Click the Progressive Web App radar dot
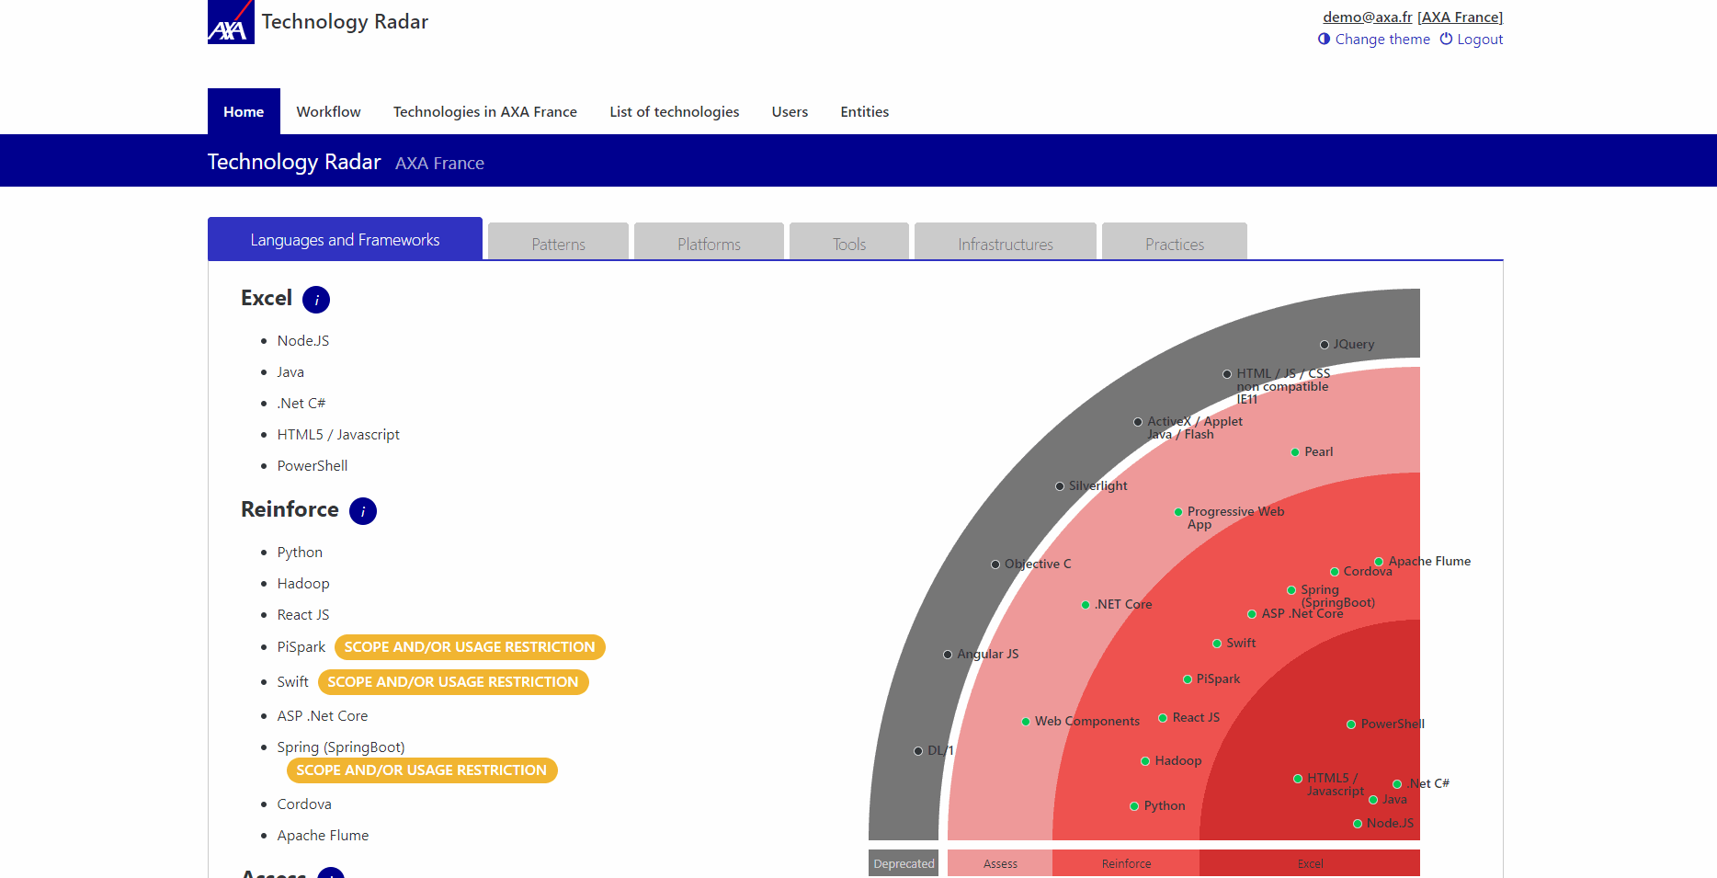 click(x=1178, y=512)
